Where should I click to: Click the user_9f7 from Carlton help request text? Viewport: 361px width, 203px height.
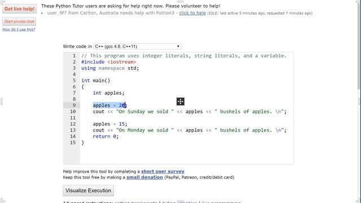(x=111, y=13)
